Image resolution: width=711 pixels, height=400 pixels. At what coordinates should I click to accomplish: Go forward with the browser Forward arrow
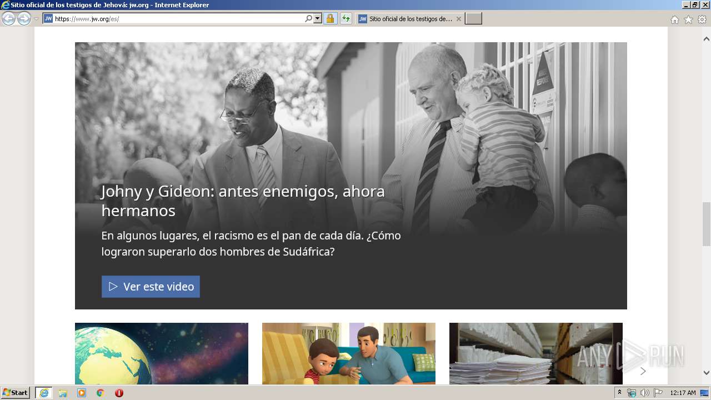[x=24, y=19]
